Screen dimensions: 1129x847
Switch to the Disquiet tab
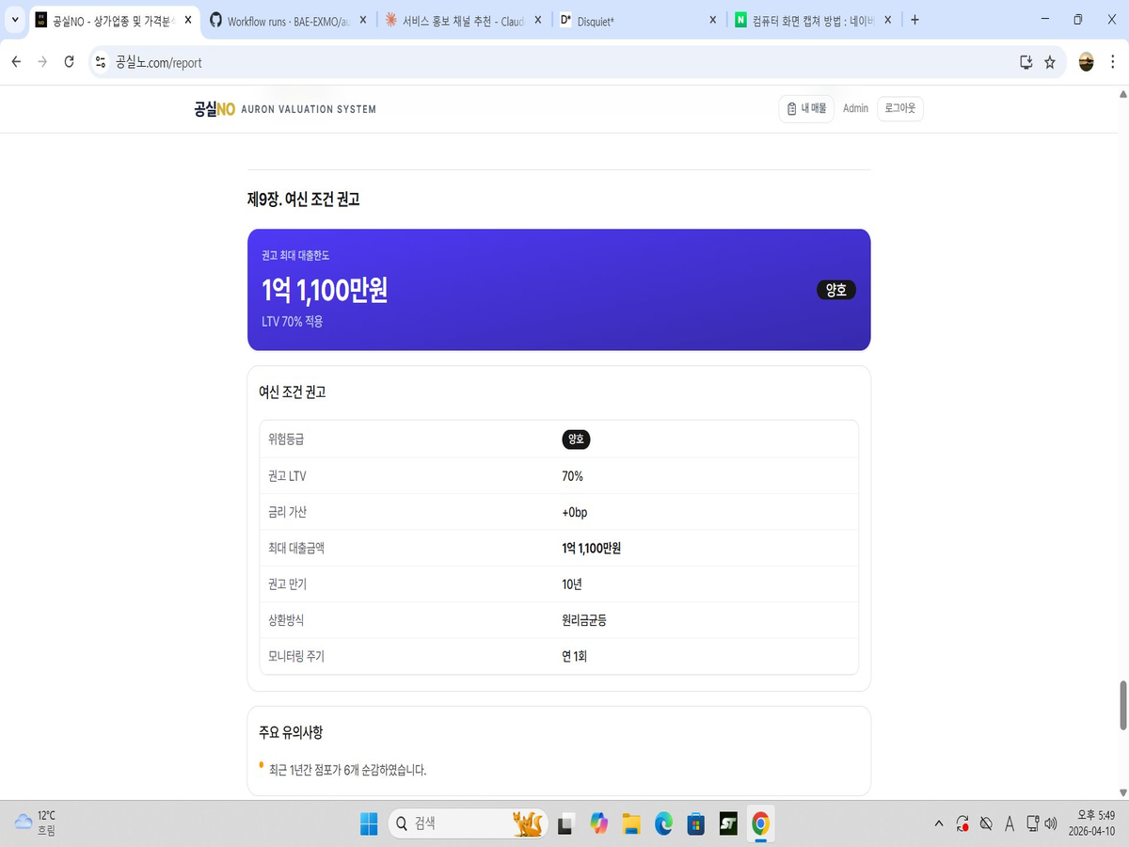[638, 20]
